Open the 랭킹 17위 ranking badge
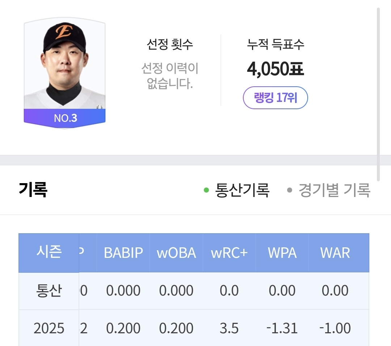391x346 pixels. point(275,98)
